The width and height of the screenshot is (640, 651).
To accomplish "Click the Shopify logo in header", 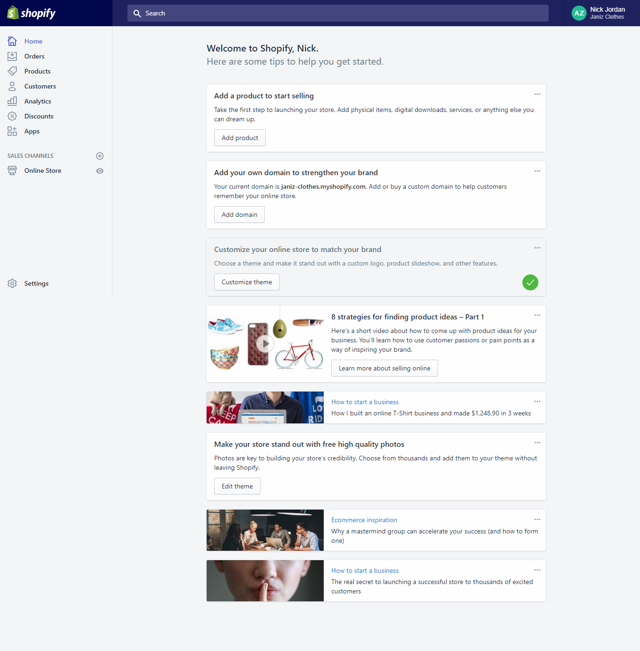I will click(x=31, y=13).
